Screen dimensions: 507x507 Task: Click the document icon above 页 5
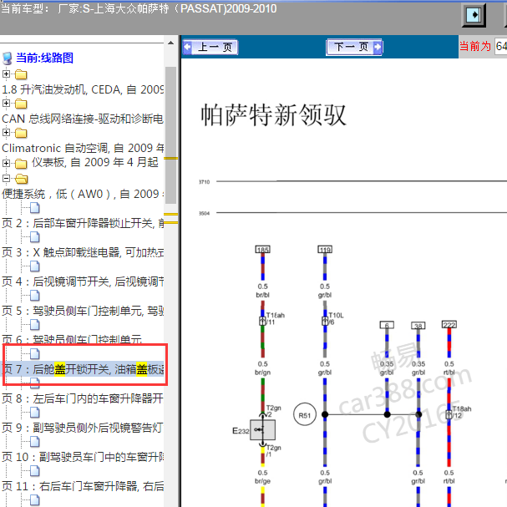coord(35,296)
